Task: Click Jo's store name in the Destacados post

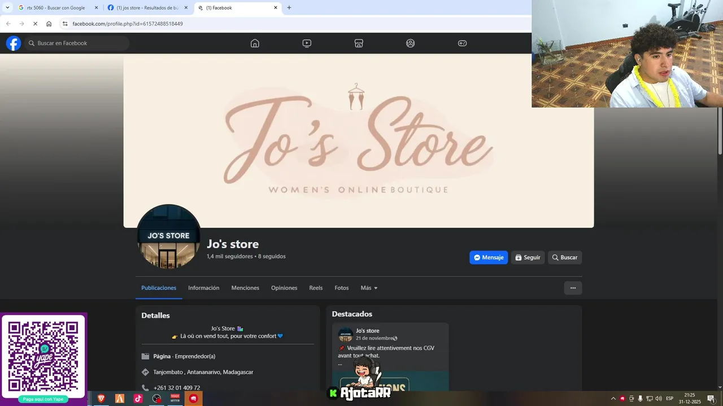Action: (x=368, y=331)
